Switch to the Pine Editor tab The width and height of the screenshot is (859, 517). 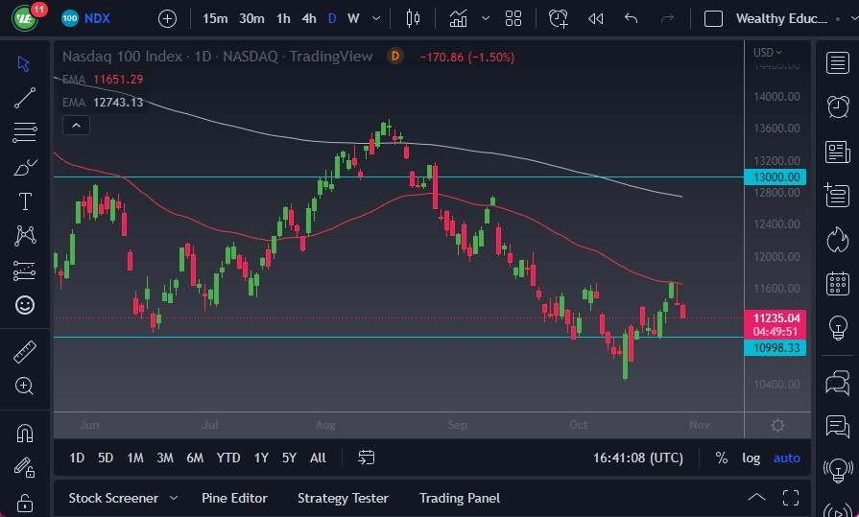(x=234, y=498)
